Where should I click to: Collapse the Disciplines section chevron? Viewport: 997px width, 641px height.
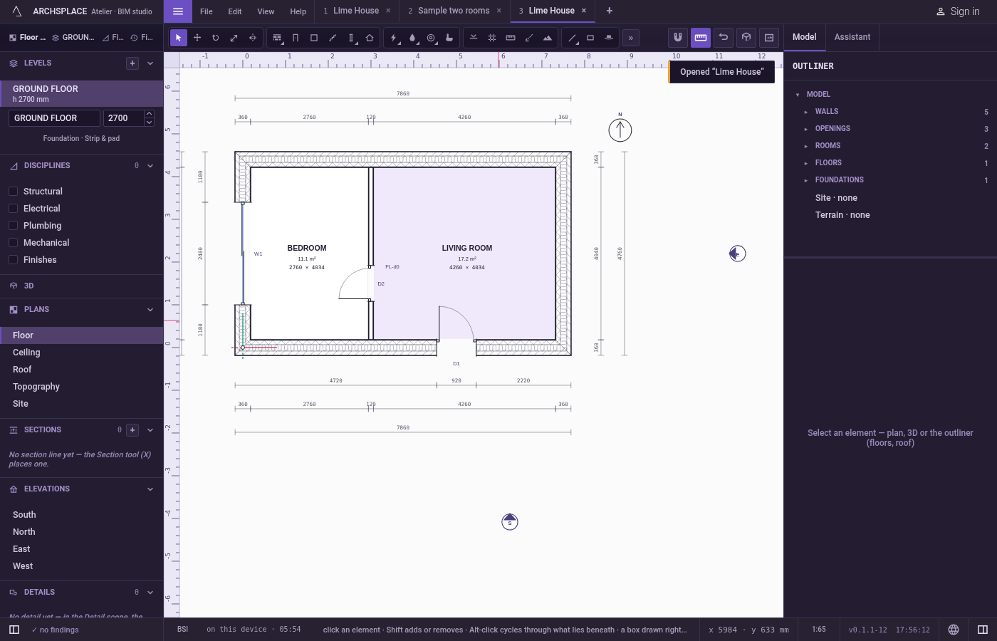150,166
